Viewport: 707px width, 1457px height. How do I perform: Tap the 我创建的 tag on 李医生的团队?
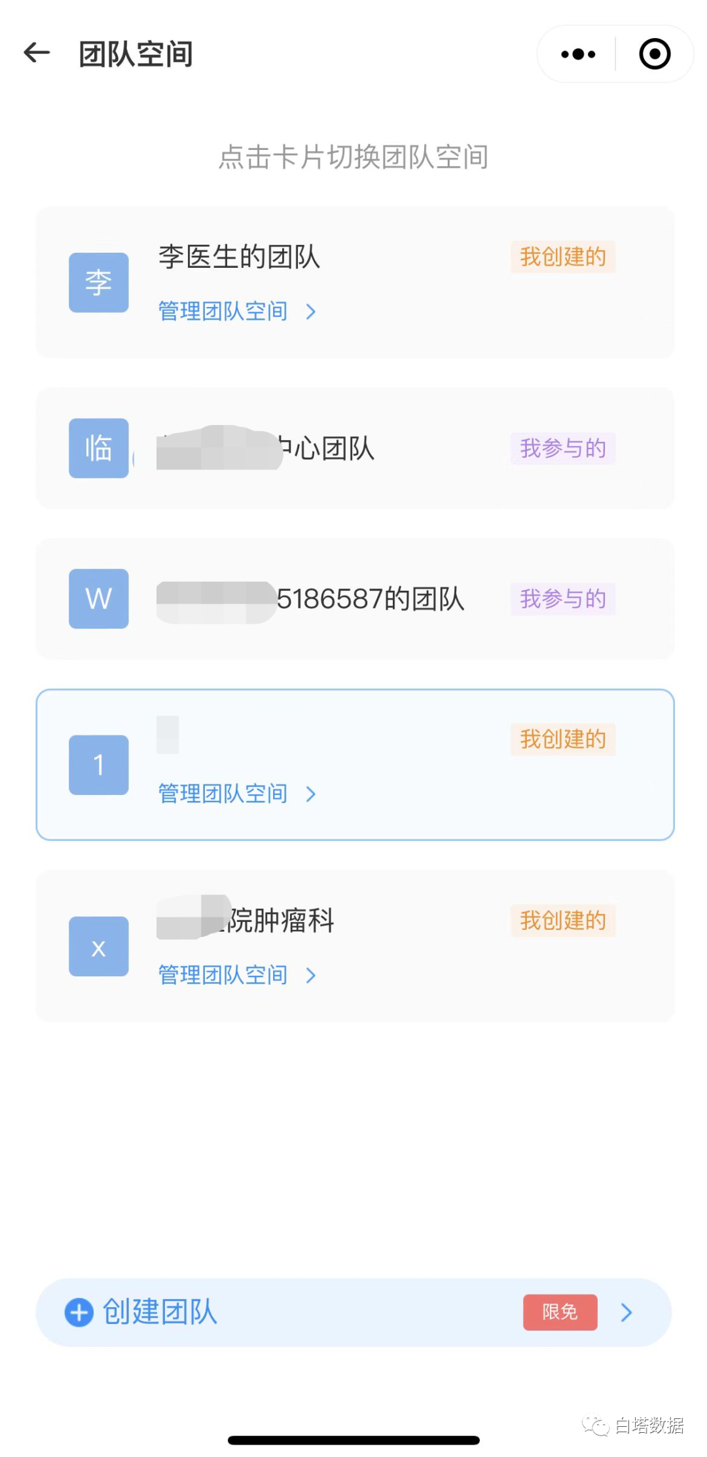563,257
